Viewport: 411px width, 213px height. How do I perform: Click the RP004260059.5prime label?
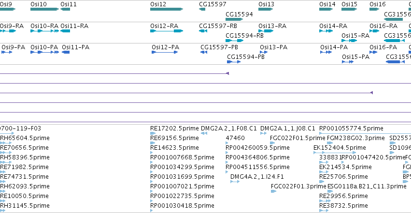click(x=257, y=148)
